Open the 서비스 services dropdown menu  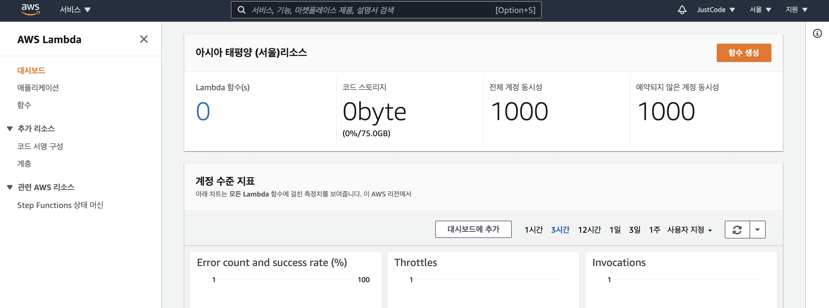[x=75, y=10]
